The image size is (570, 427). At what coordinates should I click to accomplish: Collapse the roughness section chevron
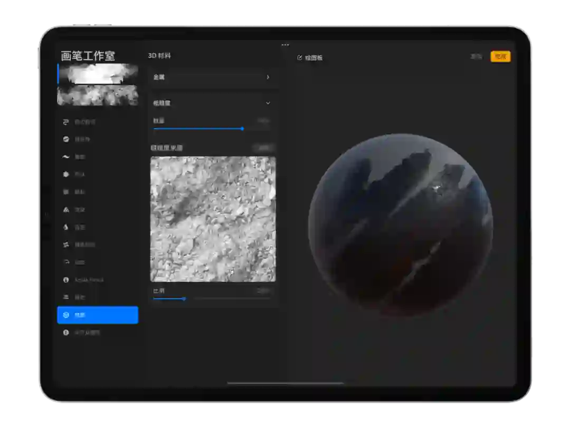tap(268, 103)
